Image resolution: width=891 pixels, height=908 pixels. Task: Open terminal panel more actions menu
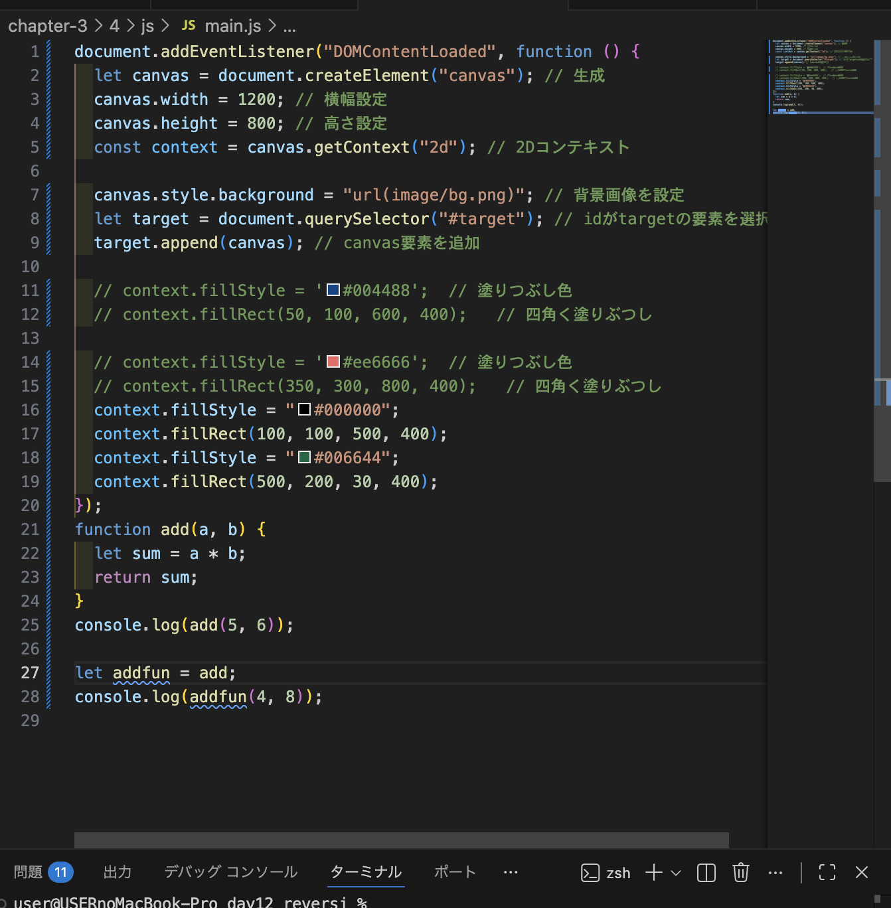pyautogui.click(x=775, y=873)
